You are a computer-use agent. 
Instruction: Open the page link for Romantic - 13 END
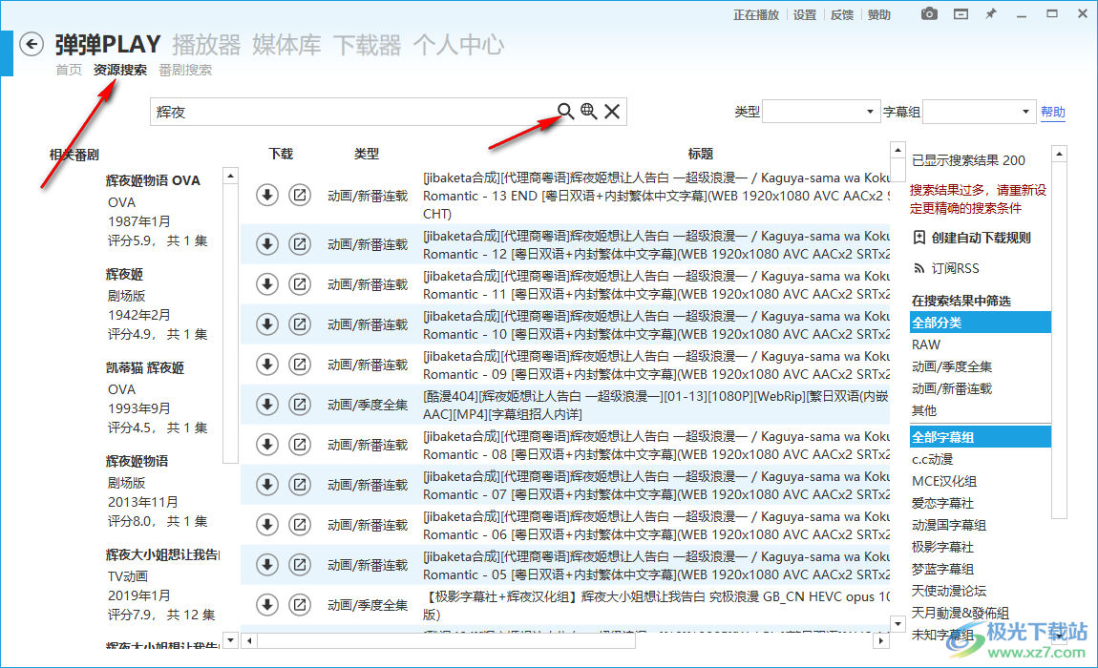[300, 196]
